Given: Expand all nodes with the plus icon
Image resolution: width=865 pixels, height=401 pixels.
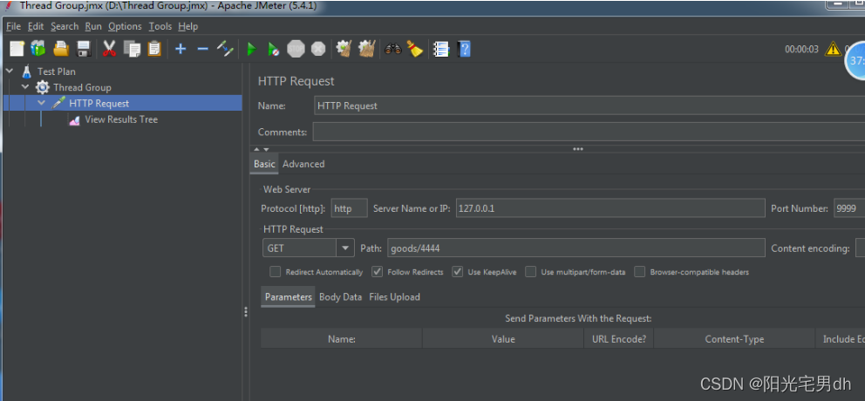Looking at the screenshot, I should (x=180, y=49).
